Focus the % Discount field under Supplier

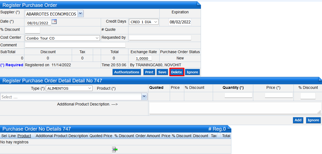(32, 30)
